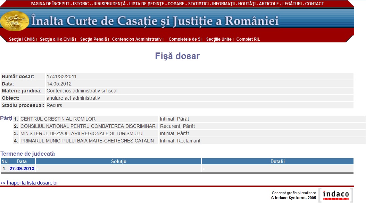The width and height of the screenshot is (366, 205).
Task: Open Pagina de Început menu item
Action: tap(50, 4)
